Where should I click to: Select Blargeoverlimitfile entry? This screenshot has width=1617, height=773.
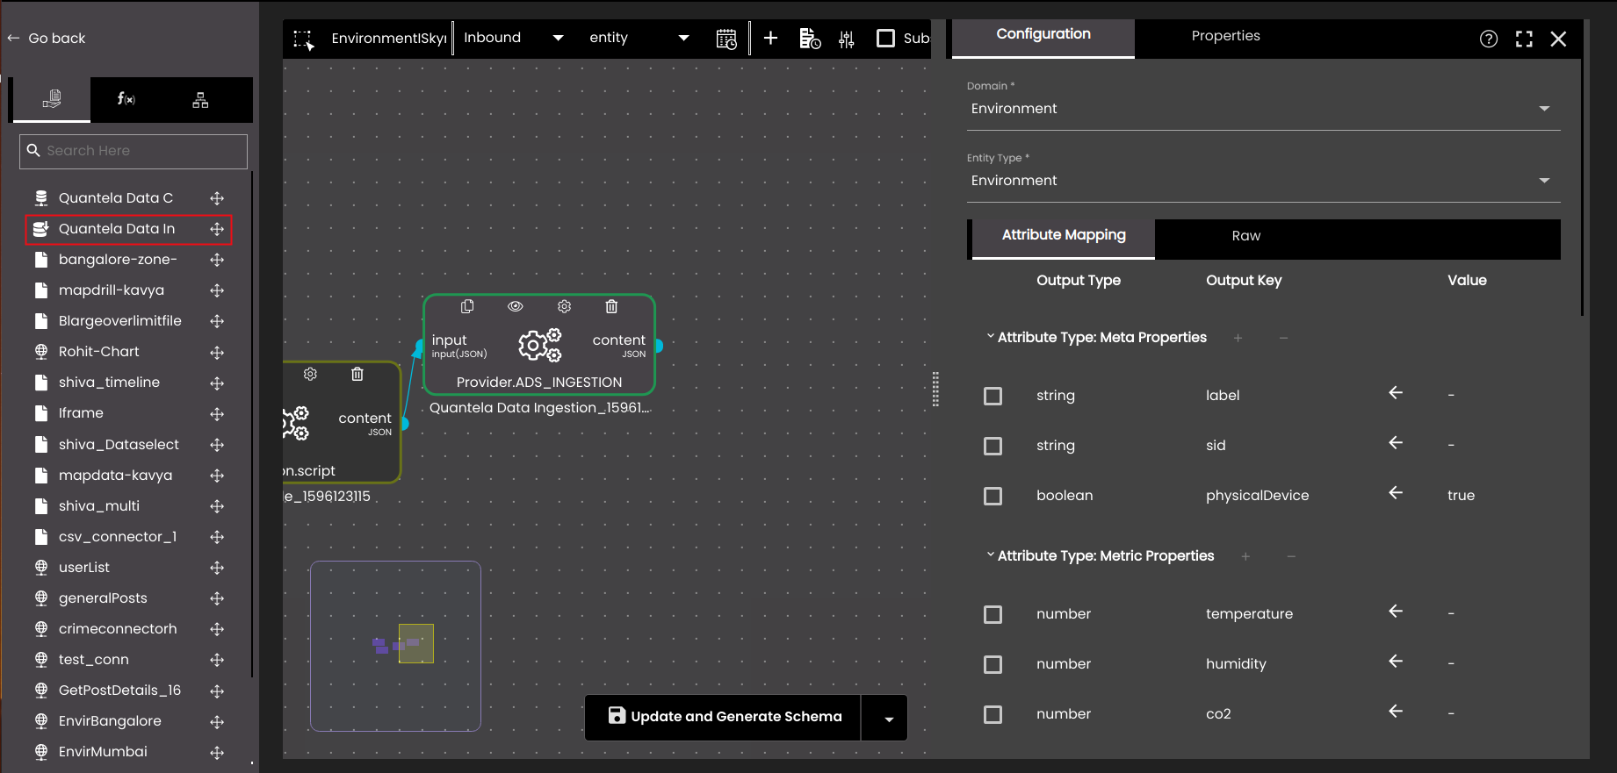[119, 321]
